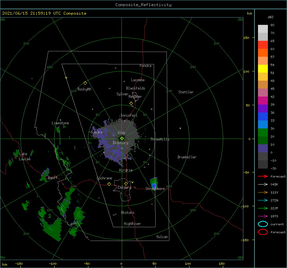This screenshot has width=287, height=268.
Task: Select the 20 dBZ green color swatch
Action: click(x=263, y=133)
